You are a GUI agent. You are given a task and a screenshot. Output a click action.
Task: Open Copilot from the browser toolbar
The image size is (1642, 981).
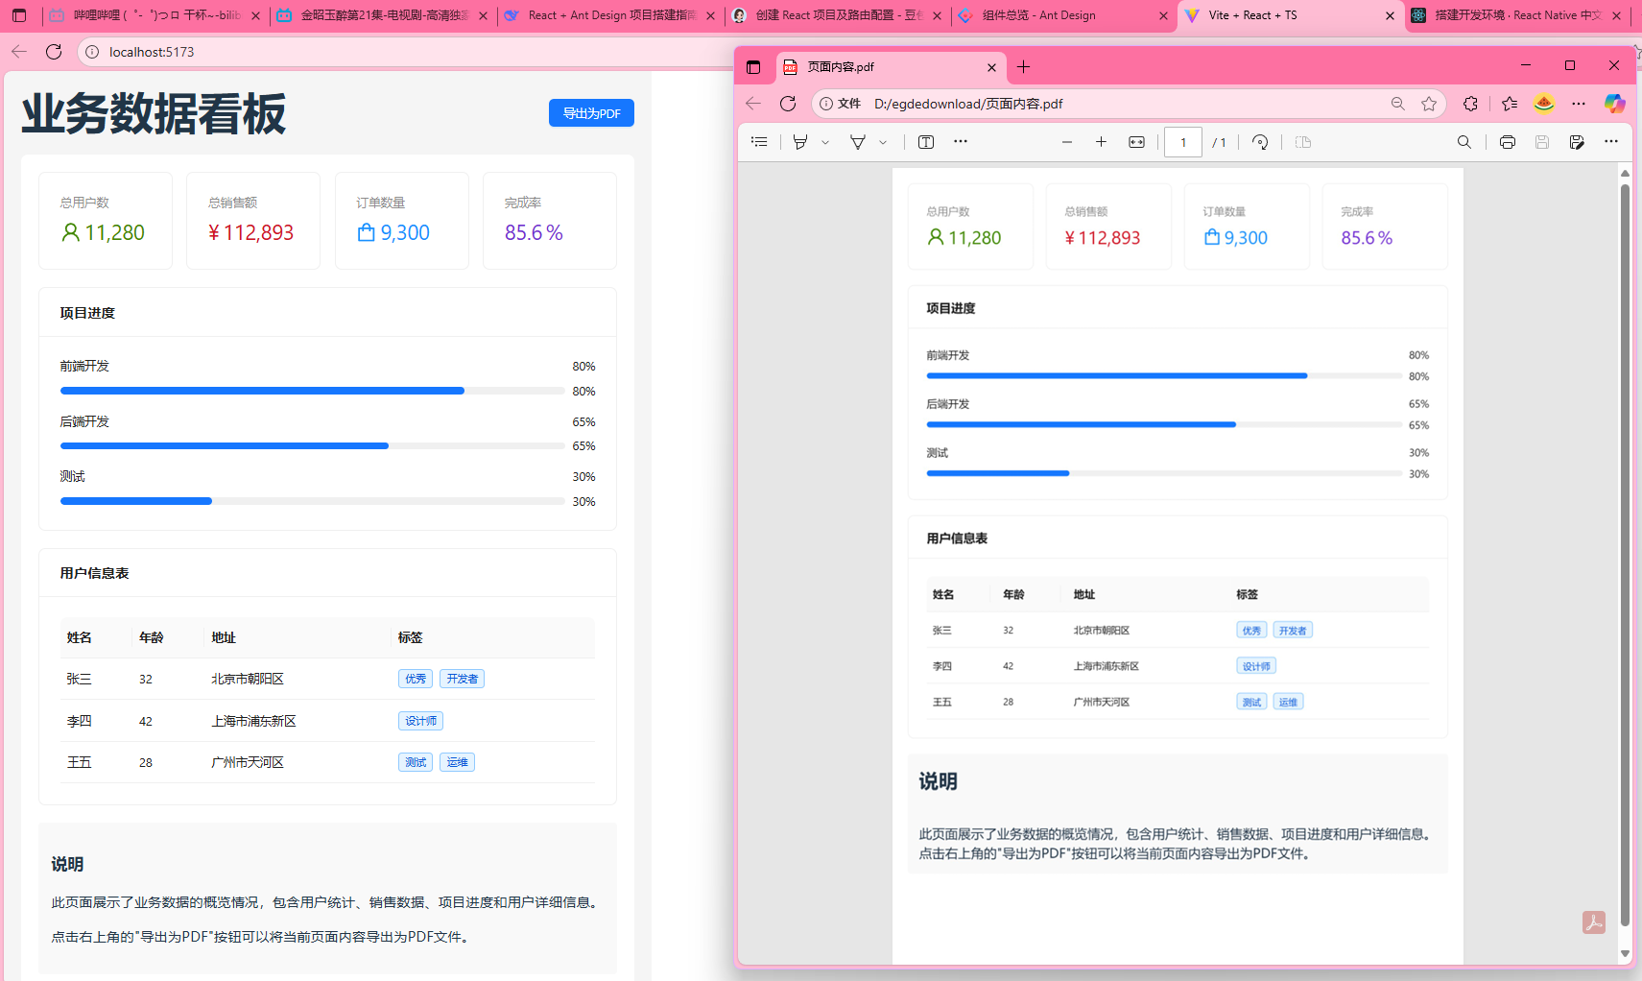[x=1615, y=103]
